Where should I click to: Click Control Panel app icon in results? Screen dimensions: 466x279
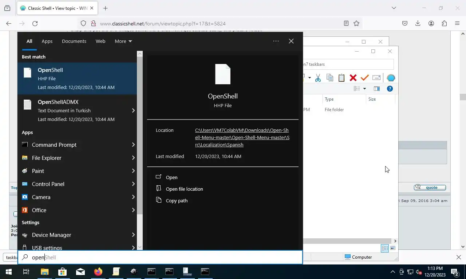tap(25, 184)
